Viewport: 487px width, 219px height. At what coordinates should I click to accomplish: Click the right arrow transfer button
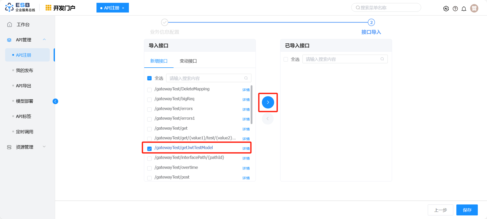coord(268,102)
